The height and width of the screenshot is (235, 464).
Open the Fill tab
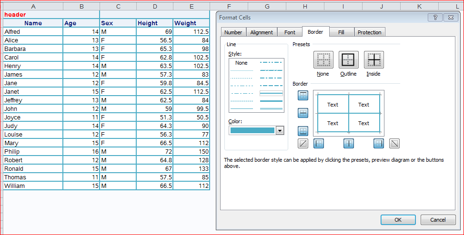coord(341,32)
